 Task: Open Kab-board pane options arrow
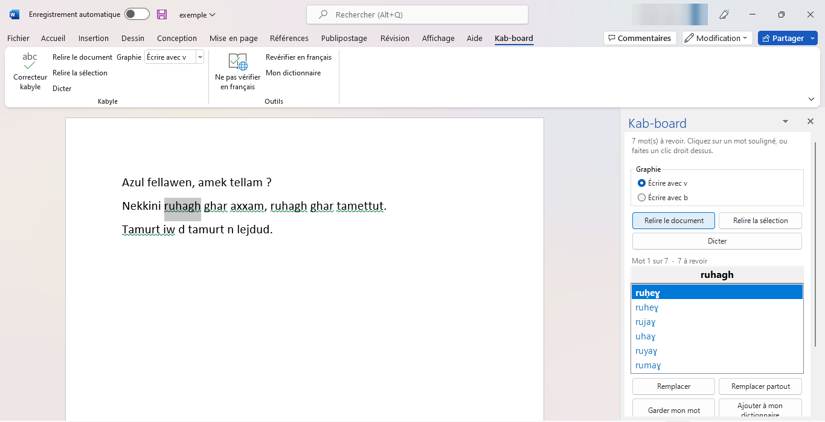pyautogui.click(x=785, y=121)
